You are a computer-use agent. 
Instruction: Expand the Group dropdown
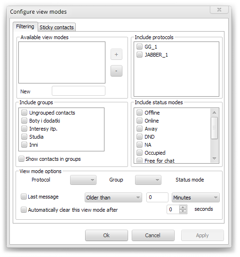[x=148, y=180]
